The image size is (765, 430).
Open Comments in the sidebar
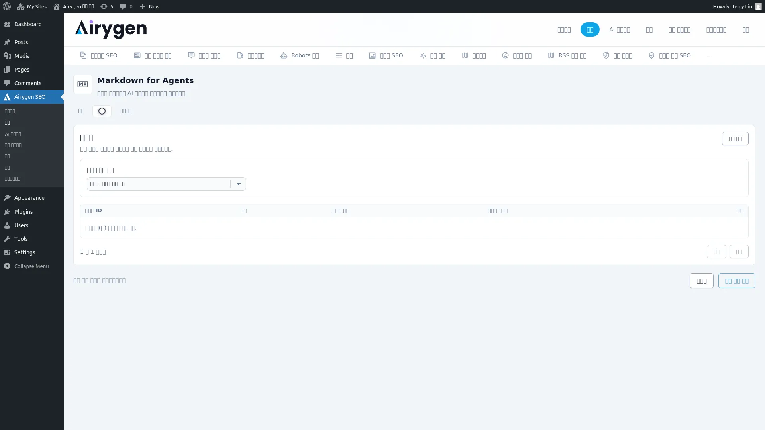click(32, 83)
